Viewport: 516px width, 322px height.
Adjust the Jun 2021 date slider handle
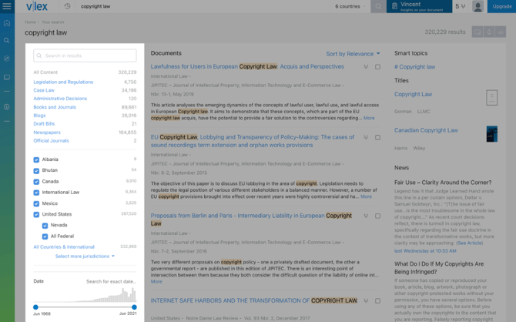point(134,307)
